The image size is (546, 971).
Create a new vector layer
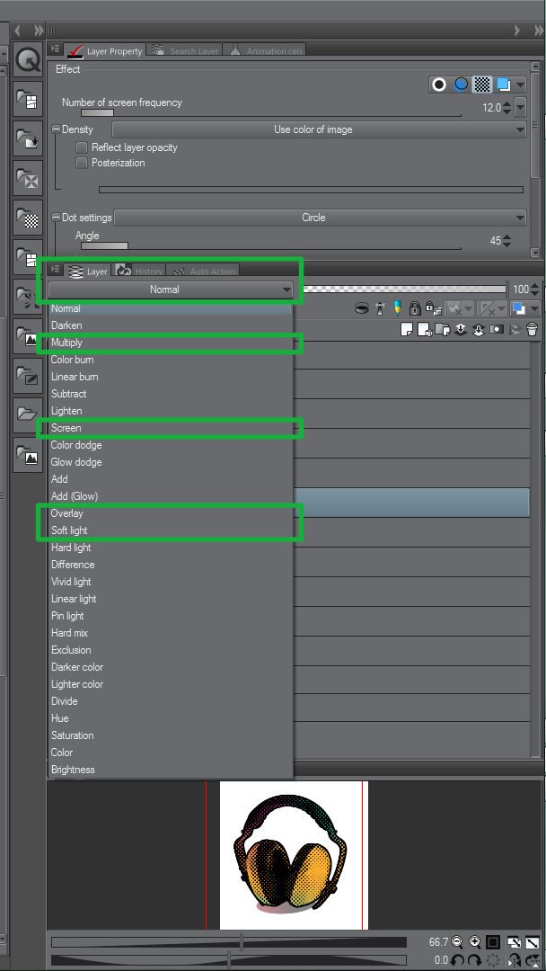click(x=424, y=329)
